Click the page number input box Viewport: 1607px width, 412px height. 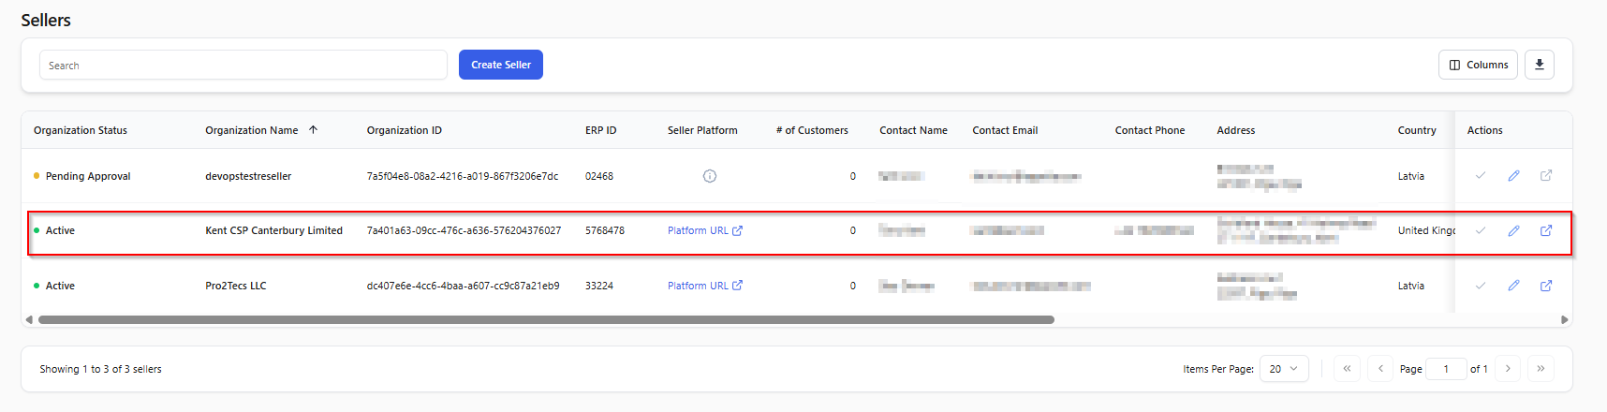tap(1446, 369)
